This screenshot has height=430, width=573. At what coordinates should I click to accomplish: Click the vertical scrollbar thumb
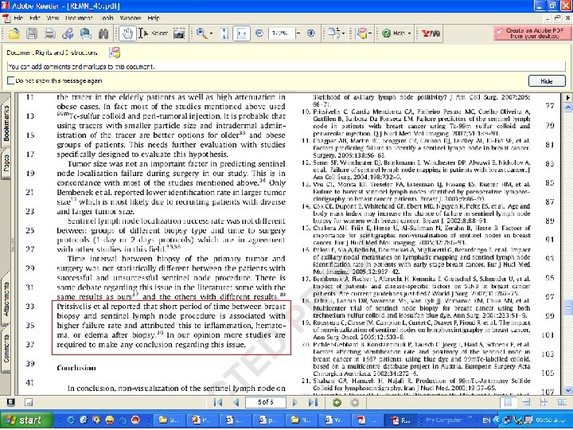point(568,307)
